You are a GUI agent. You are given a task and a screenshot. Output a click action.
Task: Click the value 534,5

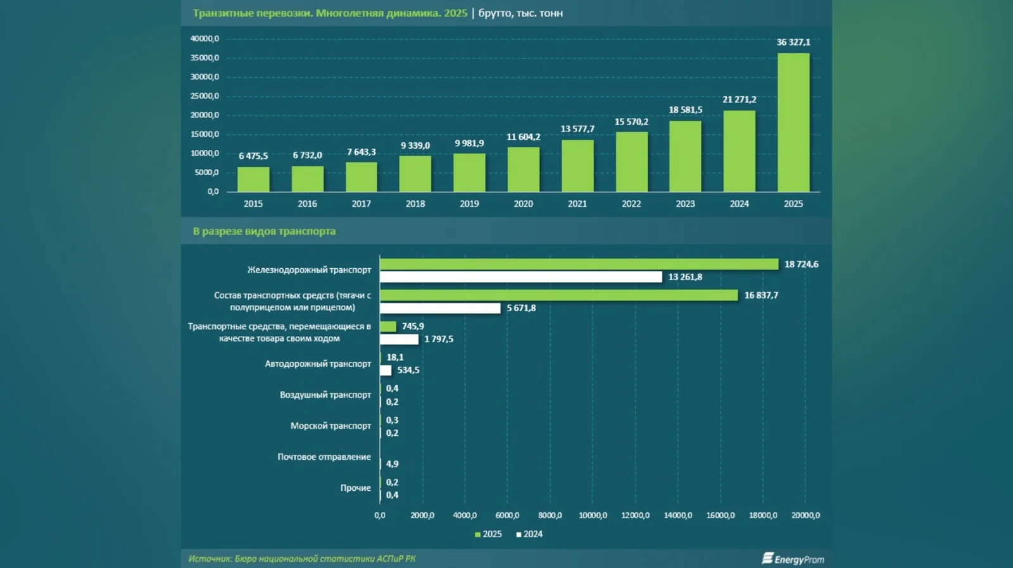point(408,370)
